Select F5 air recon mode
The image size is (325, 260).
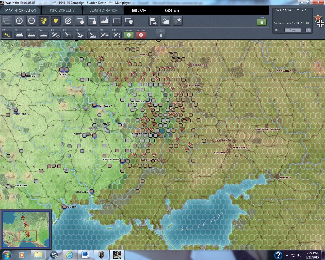(x=56, y=35)
